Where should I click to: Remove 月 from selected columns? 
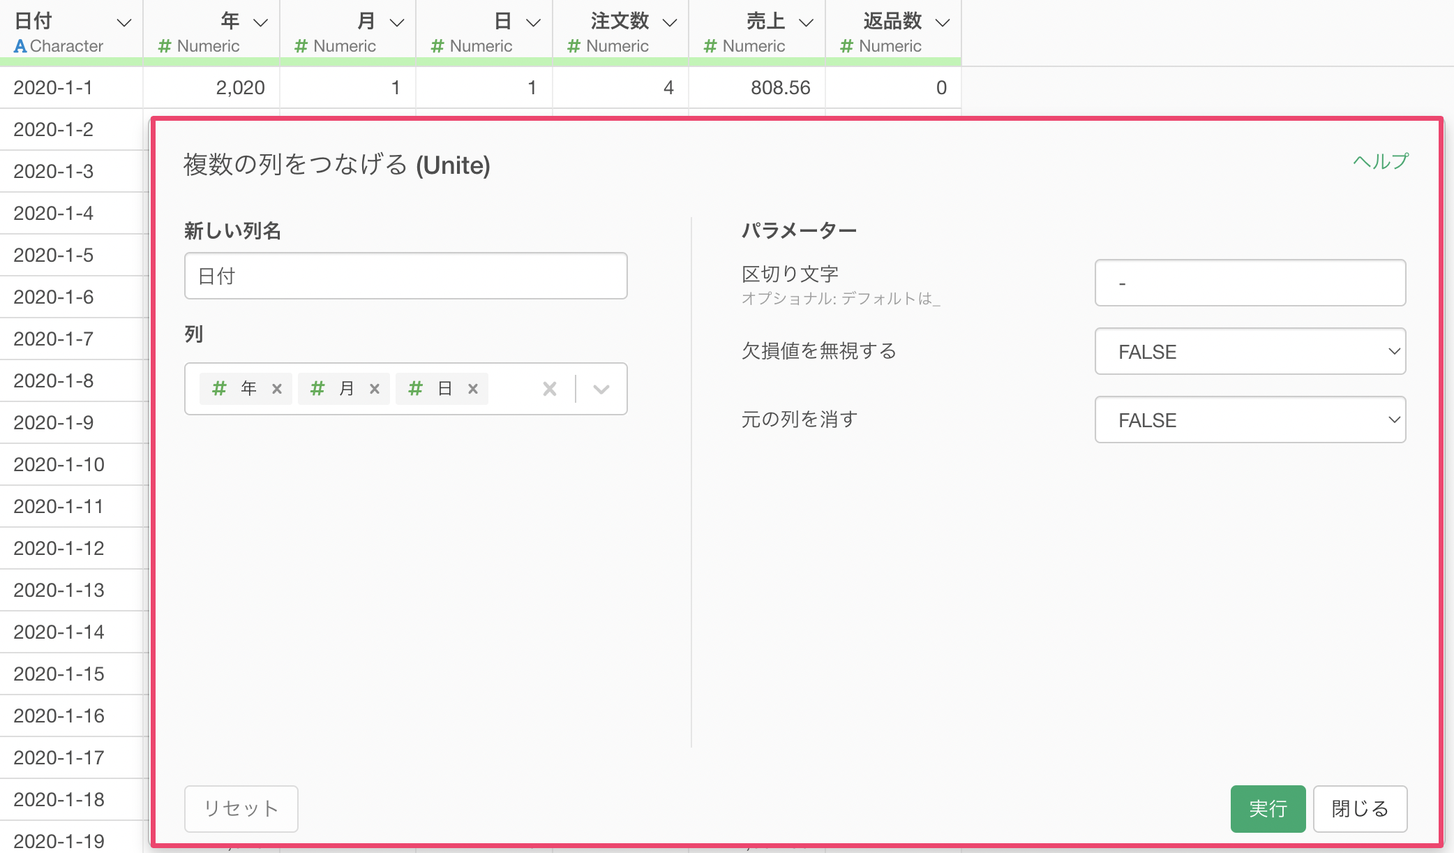pos(375,389)
